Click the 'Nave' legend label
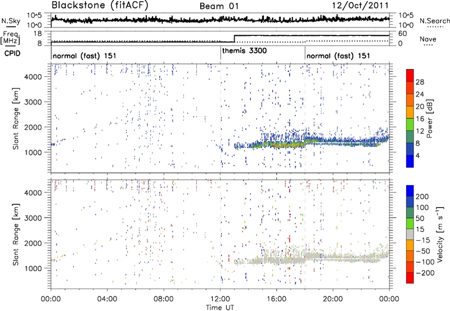This screenshot has width=450, height=311. pos(428,39)
